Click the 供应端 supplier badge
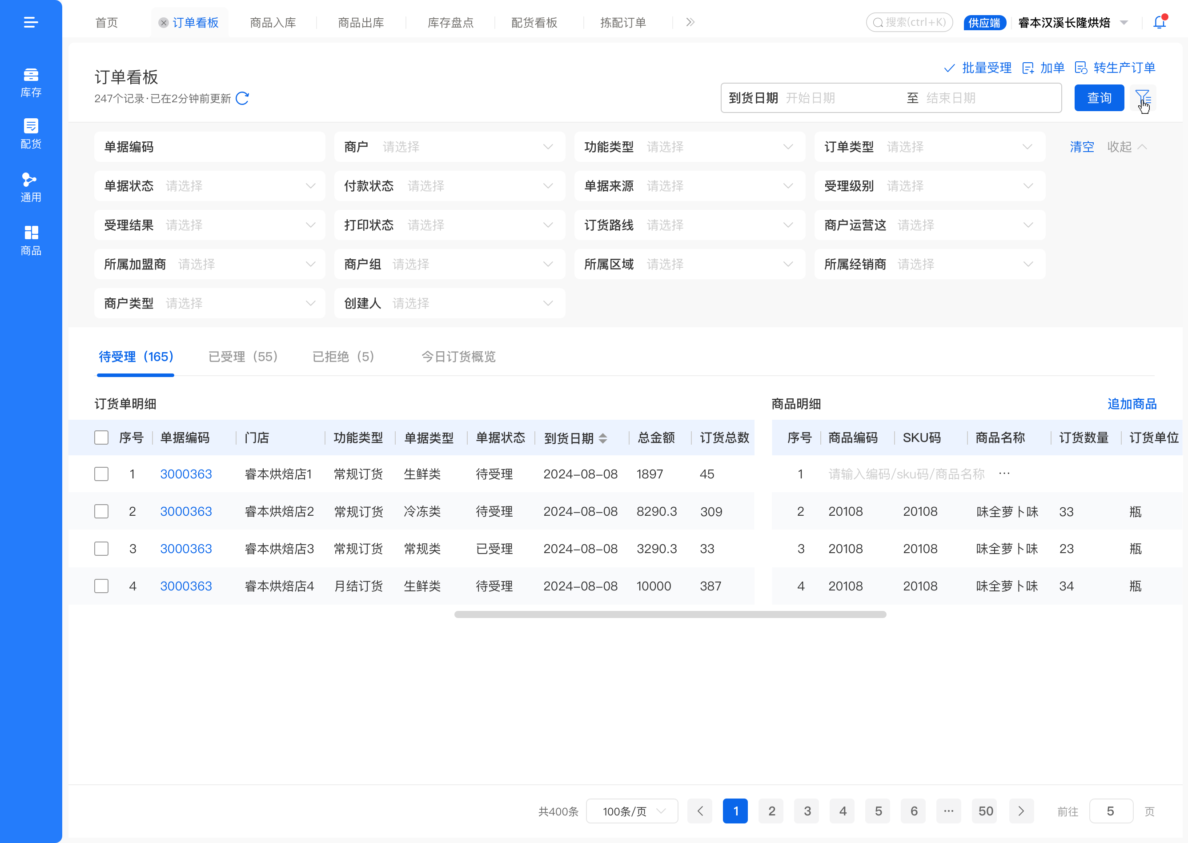Viewport: 1188px width, 843px height. pyautogui.click(x=984, y=23)
